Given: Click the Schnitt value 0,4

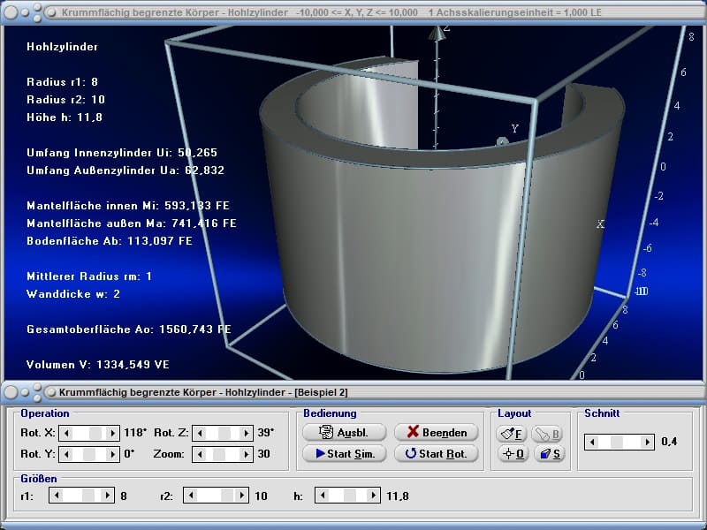Looking at the screenshot, I should (669, 441).
